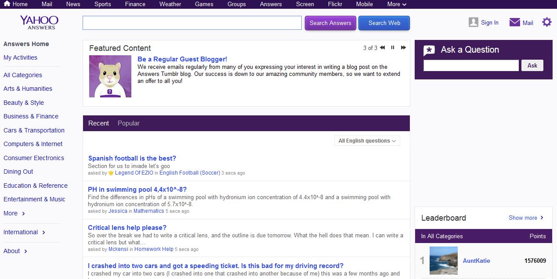Go to previous featured content slide
Image resolution: width=557 pixels, height=279 pixels.
pos(383,48)
